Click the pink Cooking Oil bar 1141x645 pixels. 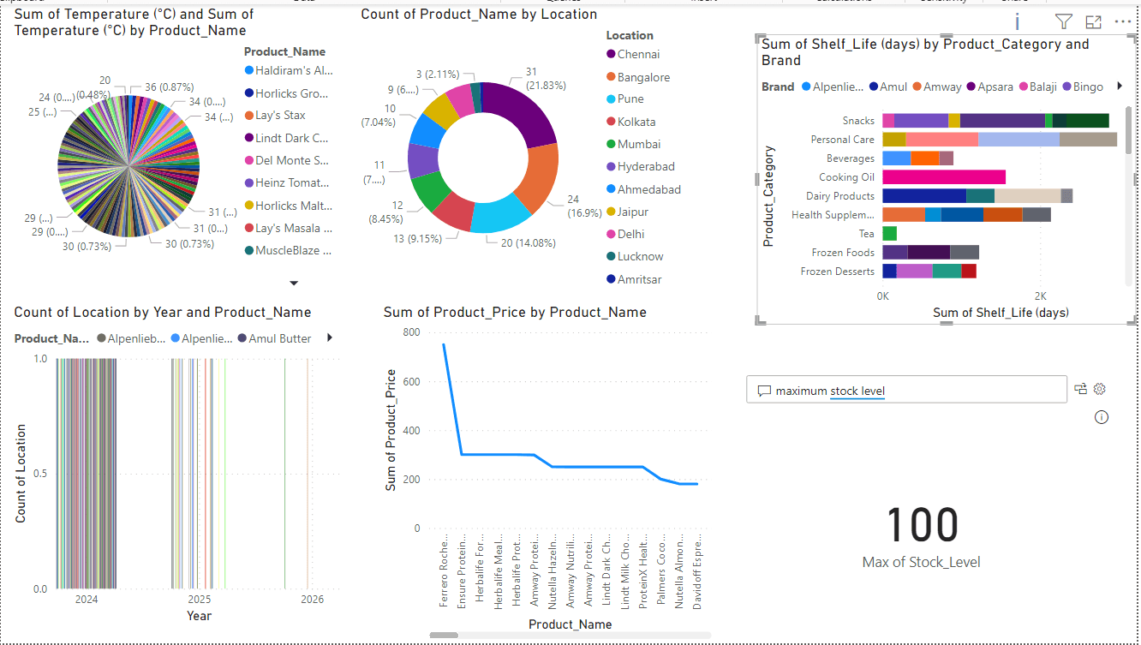click(944, 177)
